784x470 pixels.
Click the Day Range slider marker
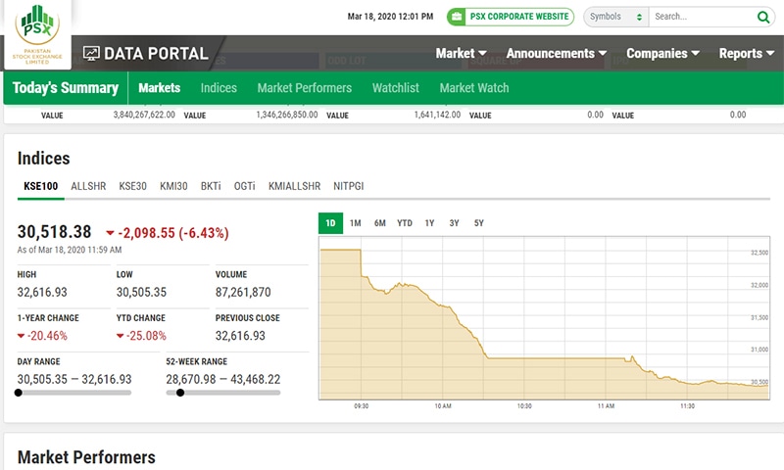19,393
